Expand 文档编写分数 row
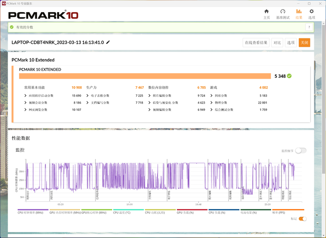This screenshot has width=326, height=238. pos(88,103)
